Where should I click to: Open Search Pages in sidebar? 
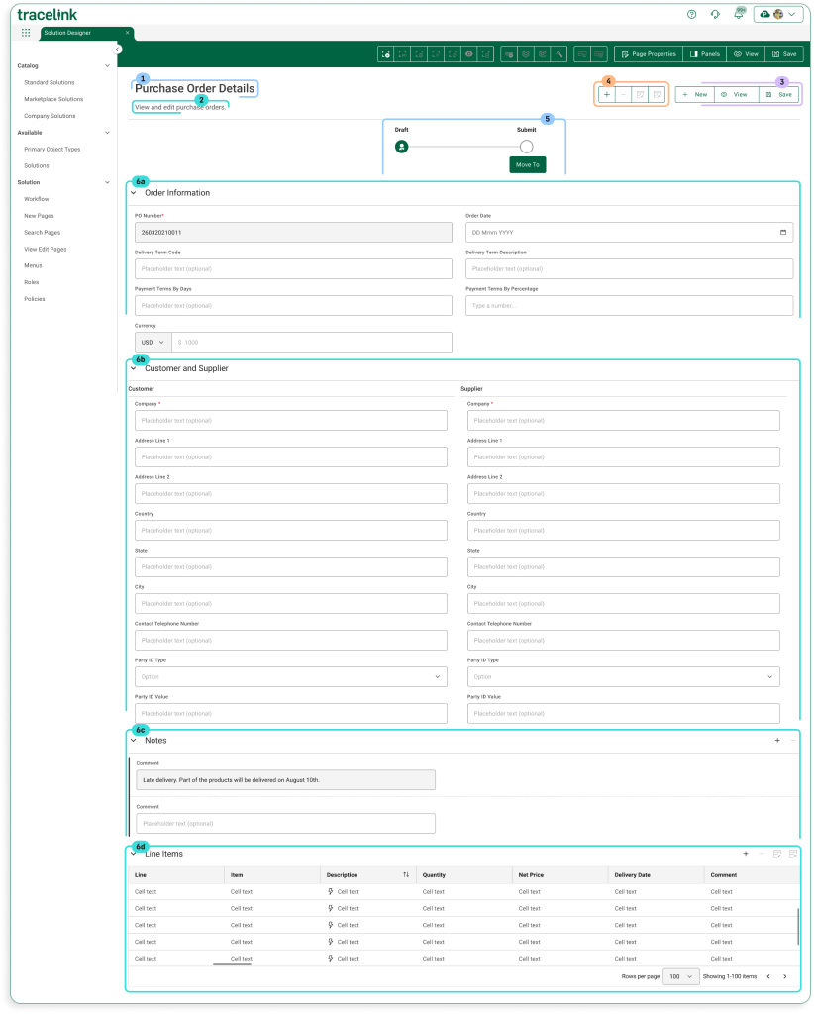[42, 232]
